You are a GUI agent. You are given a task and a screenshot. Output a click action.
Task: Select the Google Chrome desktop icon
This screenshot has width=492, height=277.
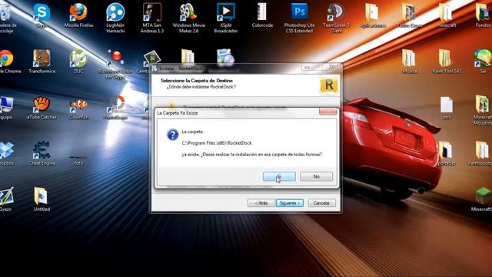[7, 62]
